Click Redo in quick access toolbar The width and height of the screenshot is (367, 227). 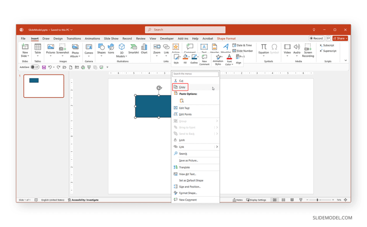[58, 67]
